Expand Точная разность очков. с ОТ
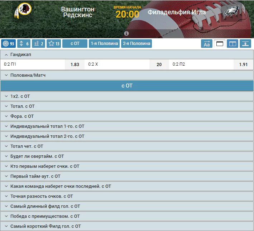Image resolution: width=254 pixels, height=231 pixels. click(x=127, y=196)
